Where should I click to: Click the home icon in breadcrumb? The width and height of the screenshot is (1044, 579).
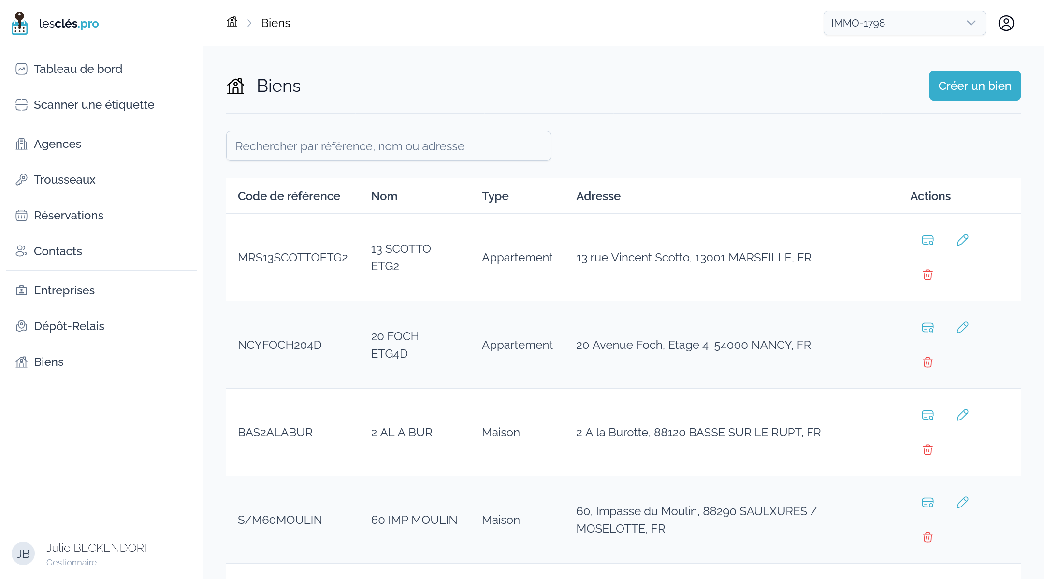click(232, 22)
